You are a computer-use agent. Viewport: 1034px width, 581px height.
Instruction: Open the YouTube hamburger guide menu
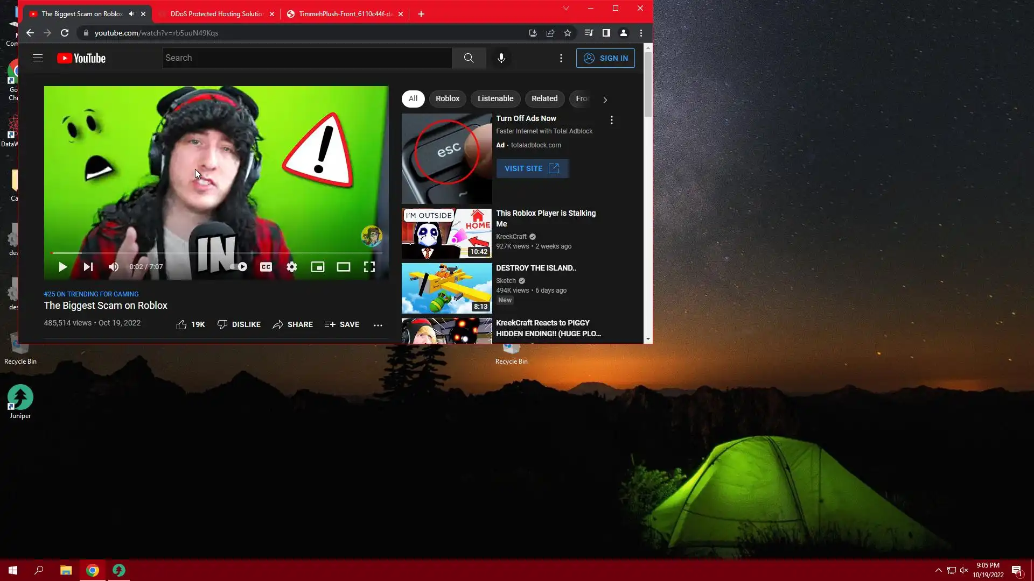[x=38, y=58]
